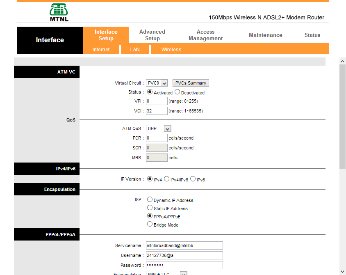Viewport: 346px width, 275px height.
Task: Choose IPv6 only as the IP version
Action: pyautogui.click(x=193, y=179)
